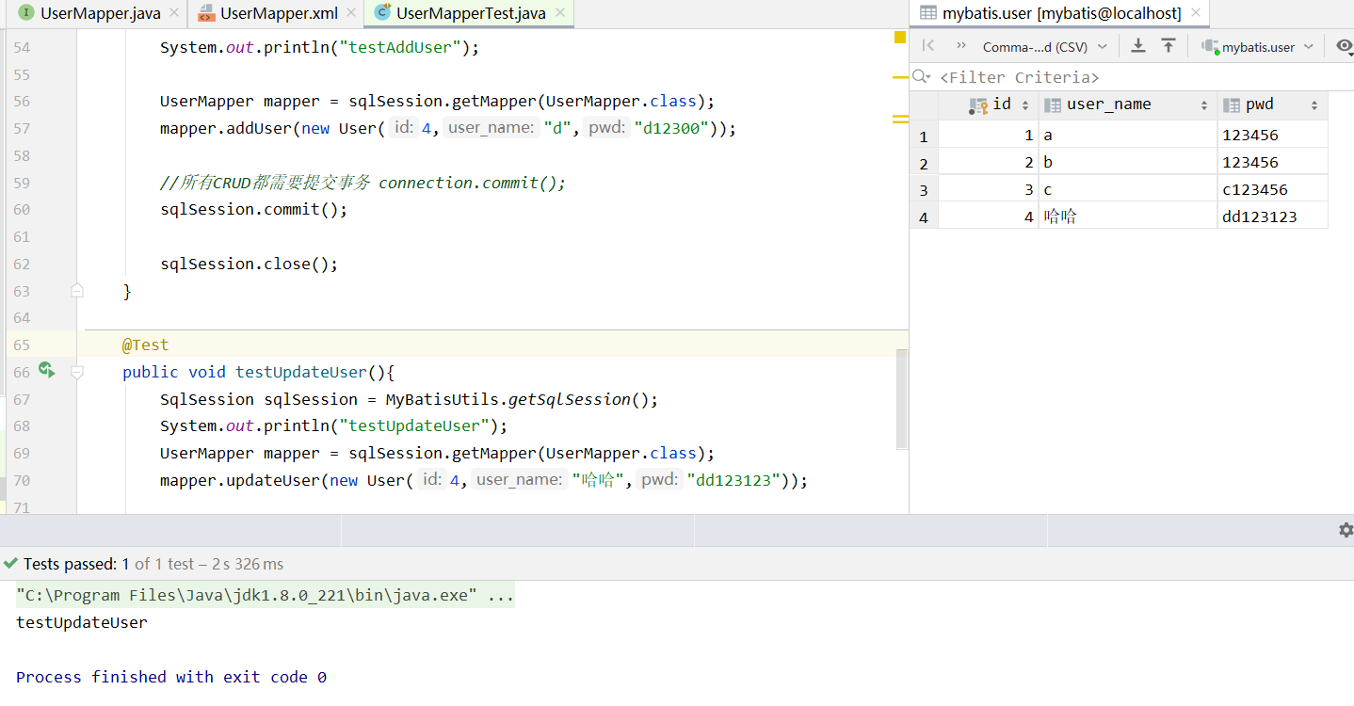
Task: Close the UserMapper.java tab
Action: tap(174, 14)
